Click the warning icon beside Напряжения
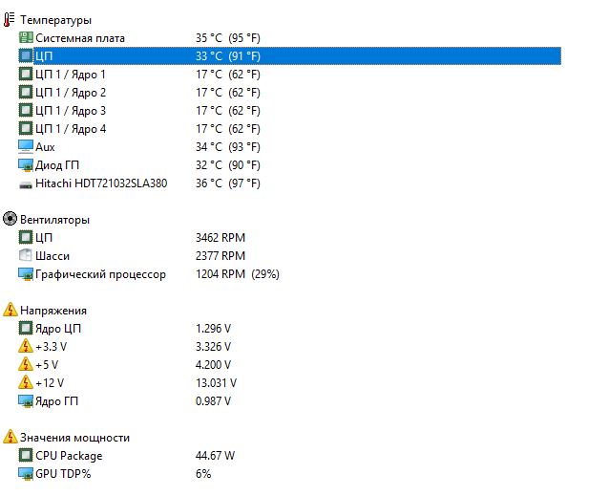Viewport: 609px width, 496px height. tap(10, 311)
